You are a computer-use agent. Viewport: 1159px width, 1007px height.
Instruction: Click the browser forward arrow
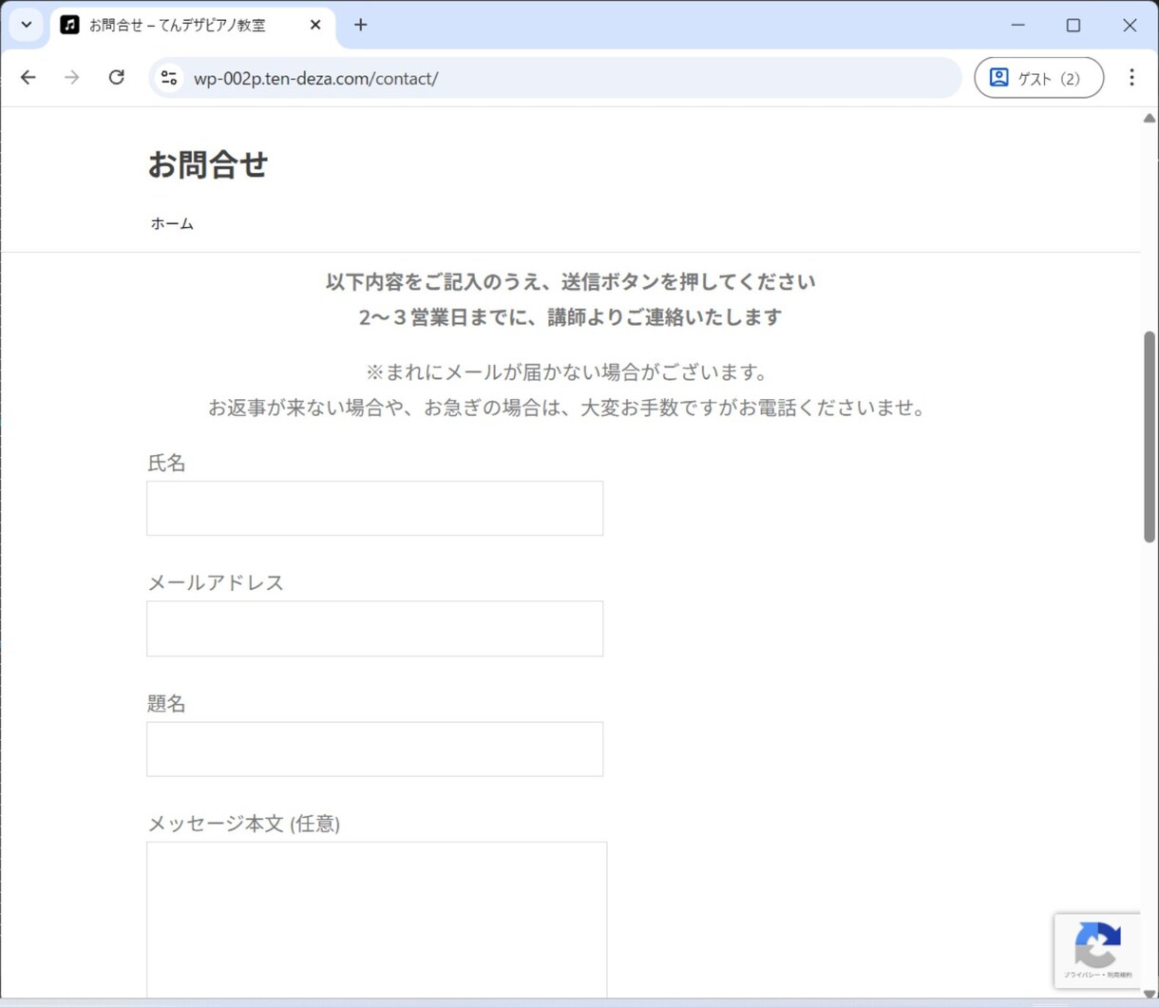coord(72,78)
